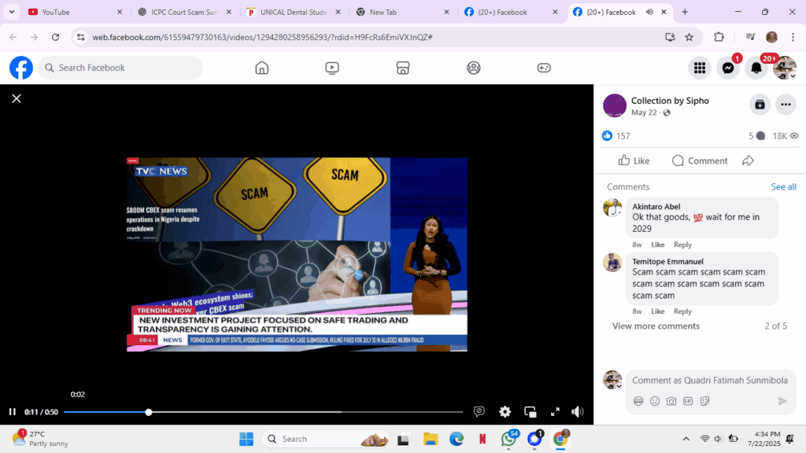
Task: Open the notifications bell
Action: pos(756,68)
